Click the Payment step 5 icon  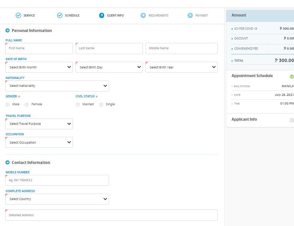click(x=190, y=15)
